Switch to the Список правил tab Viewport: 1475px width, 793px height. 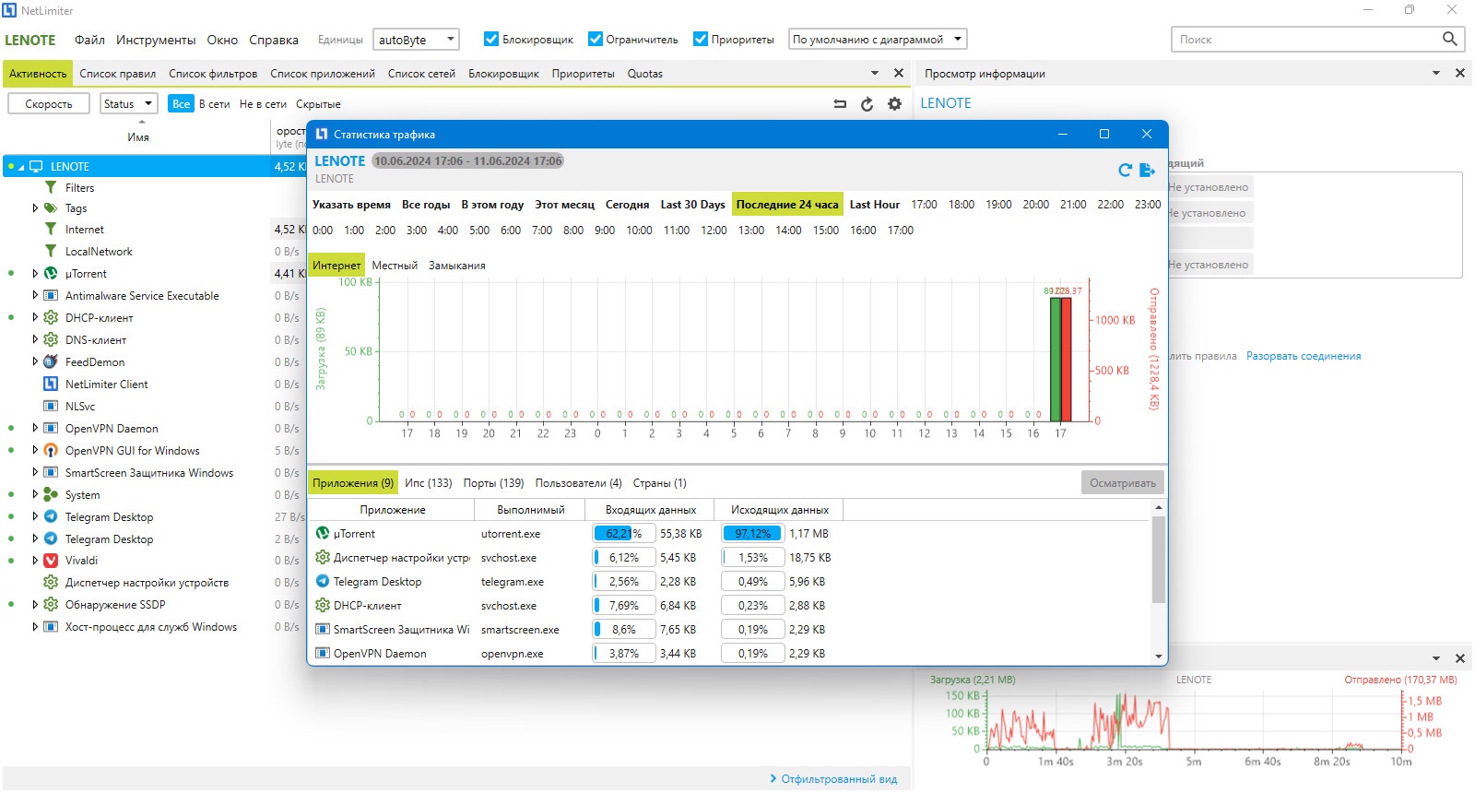click(118, 74)
